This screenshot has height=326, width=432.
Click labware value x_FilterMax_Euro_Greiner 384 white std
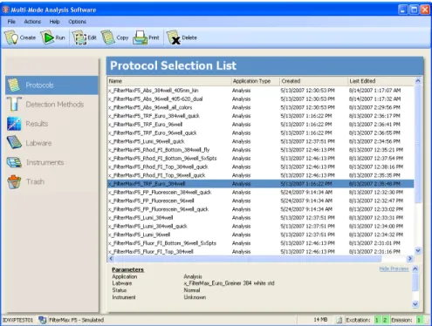[x=229, y=283]
